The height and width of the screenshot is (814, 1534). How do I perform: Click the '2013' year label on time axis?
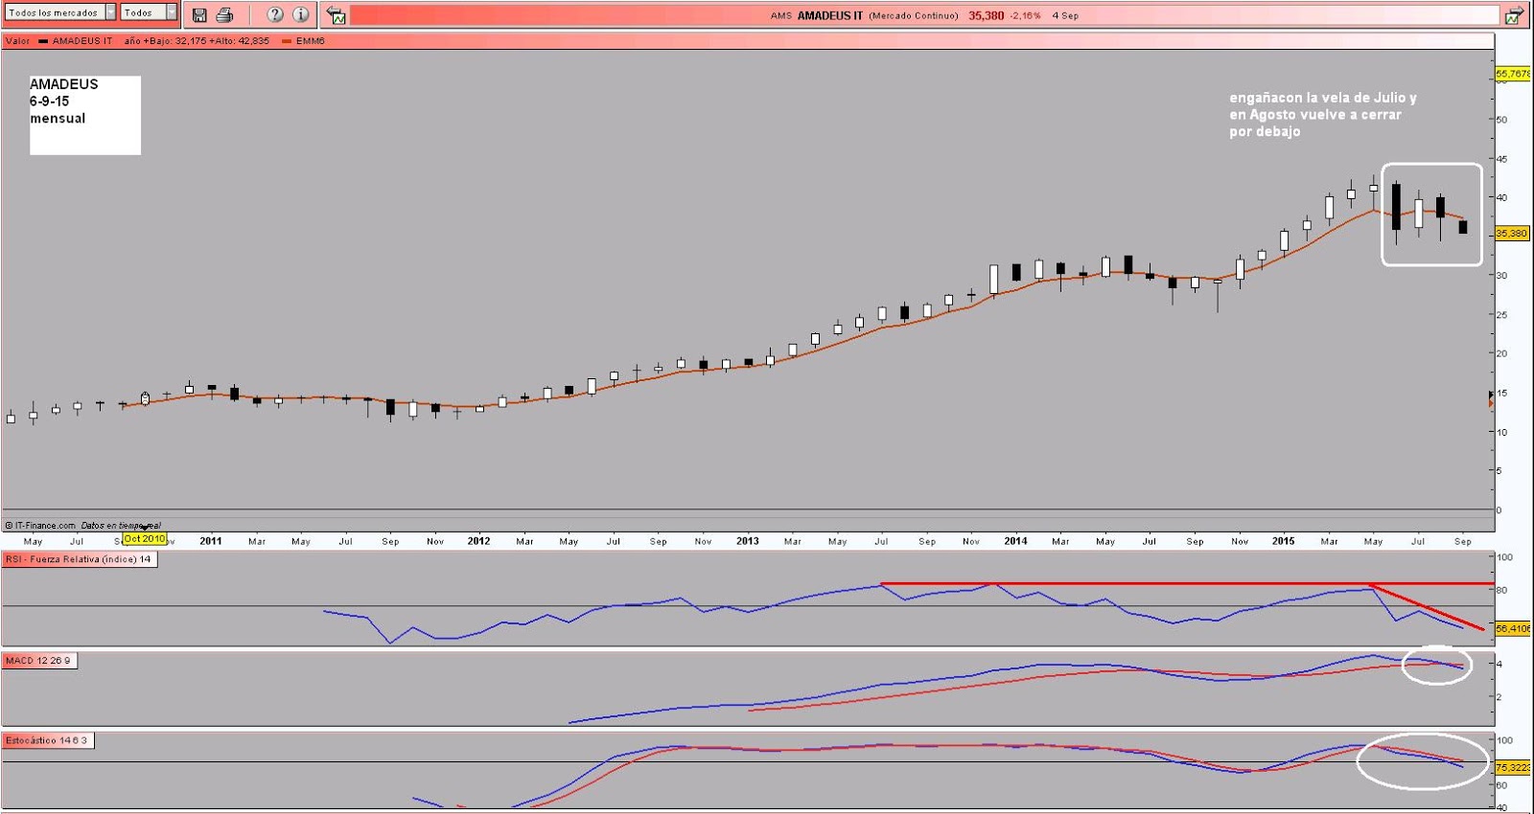748,541
